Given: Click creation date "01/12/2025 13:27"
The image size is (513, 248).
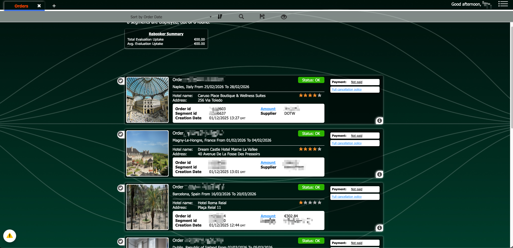Looking at the screenshot, I should (x=227, y=118).
